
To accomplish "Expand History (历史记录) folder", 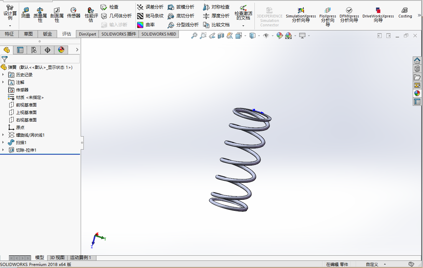I will 3,75.
